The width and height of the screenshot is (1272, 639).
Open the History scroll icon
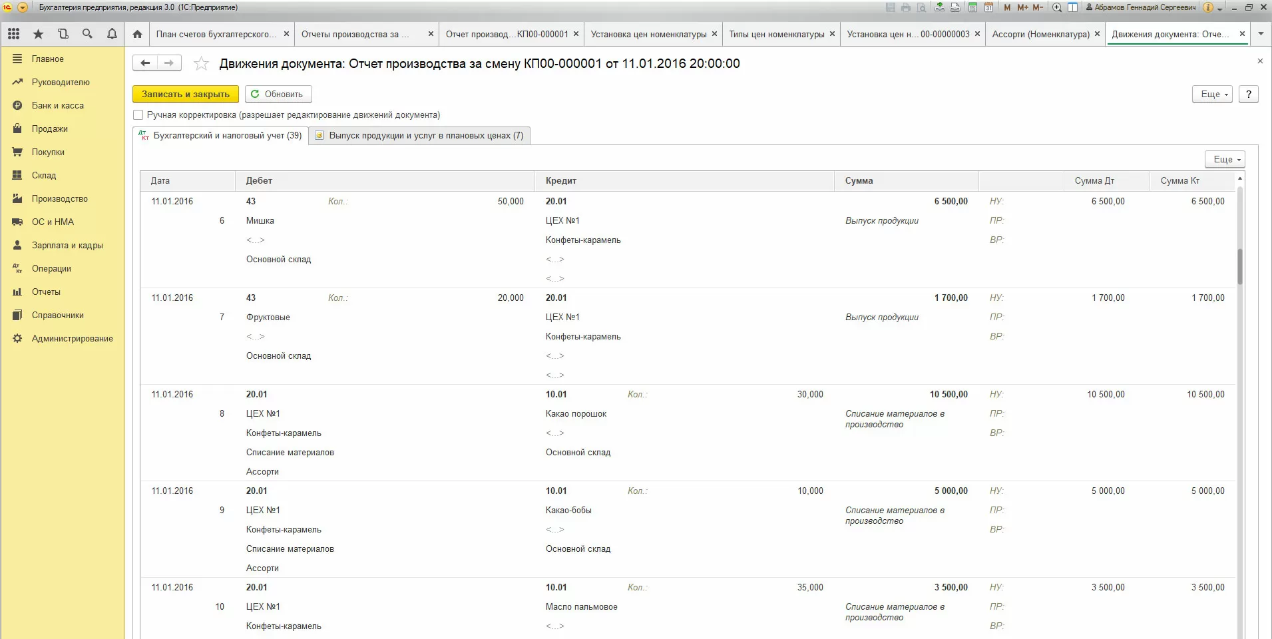(x=63, y=34)
